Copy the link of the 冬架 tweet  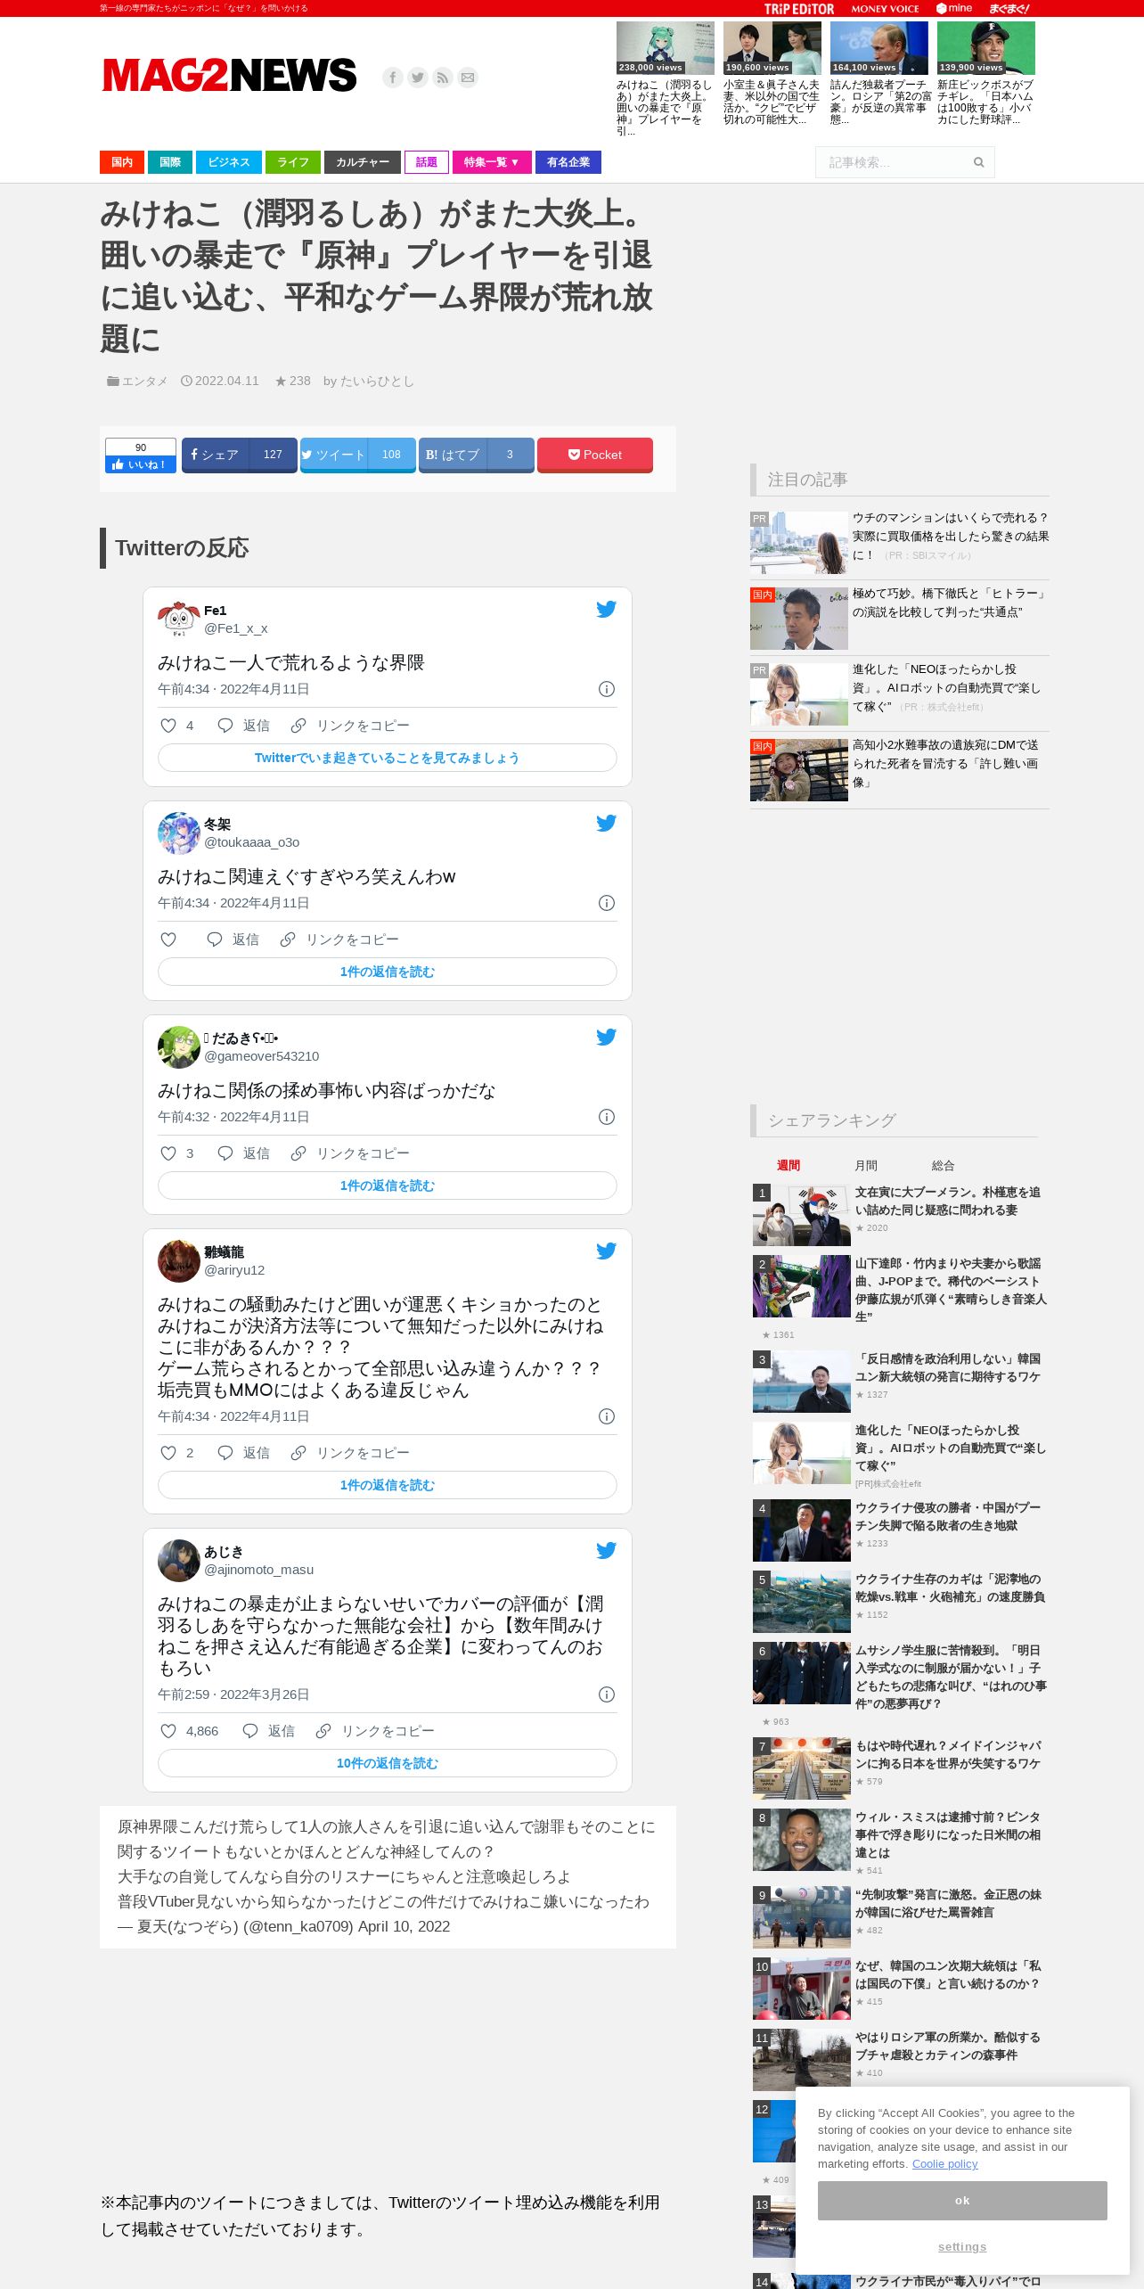point(339,939)
